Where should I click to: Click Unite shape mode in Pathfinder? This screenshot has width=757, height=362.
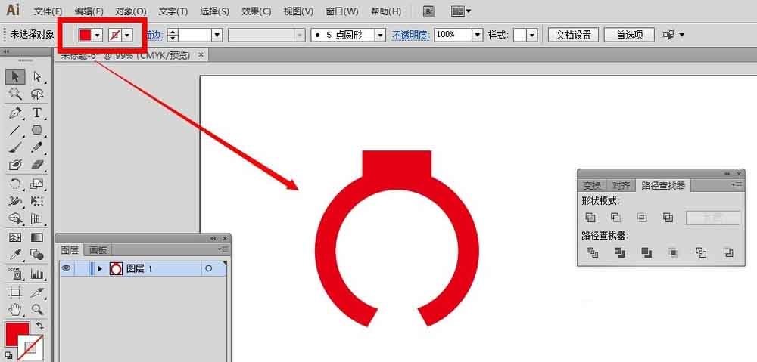(590, 218)
